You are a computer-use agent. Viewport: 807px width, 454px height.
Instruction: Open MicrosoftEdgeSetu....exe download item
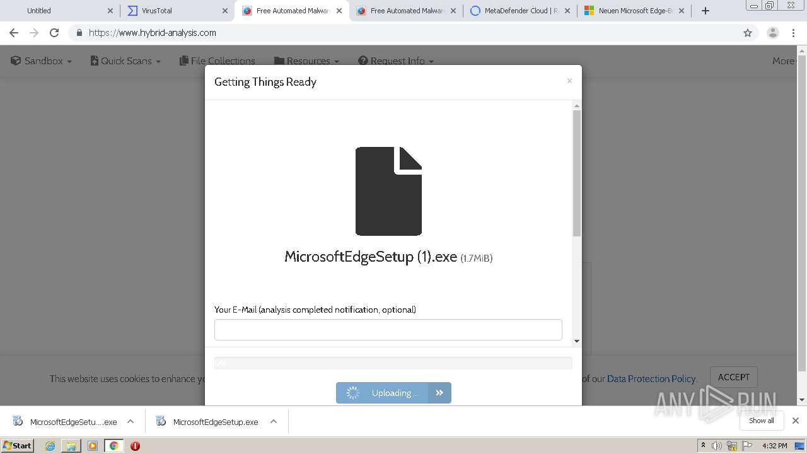[65, 422]
